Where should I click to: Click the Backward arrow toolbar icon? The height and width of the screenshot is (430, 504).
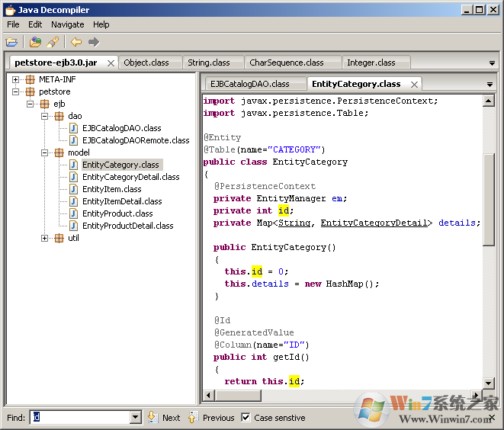click(76, 43)
